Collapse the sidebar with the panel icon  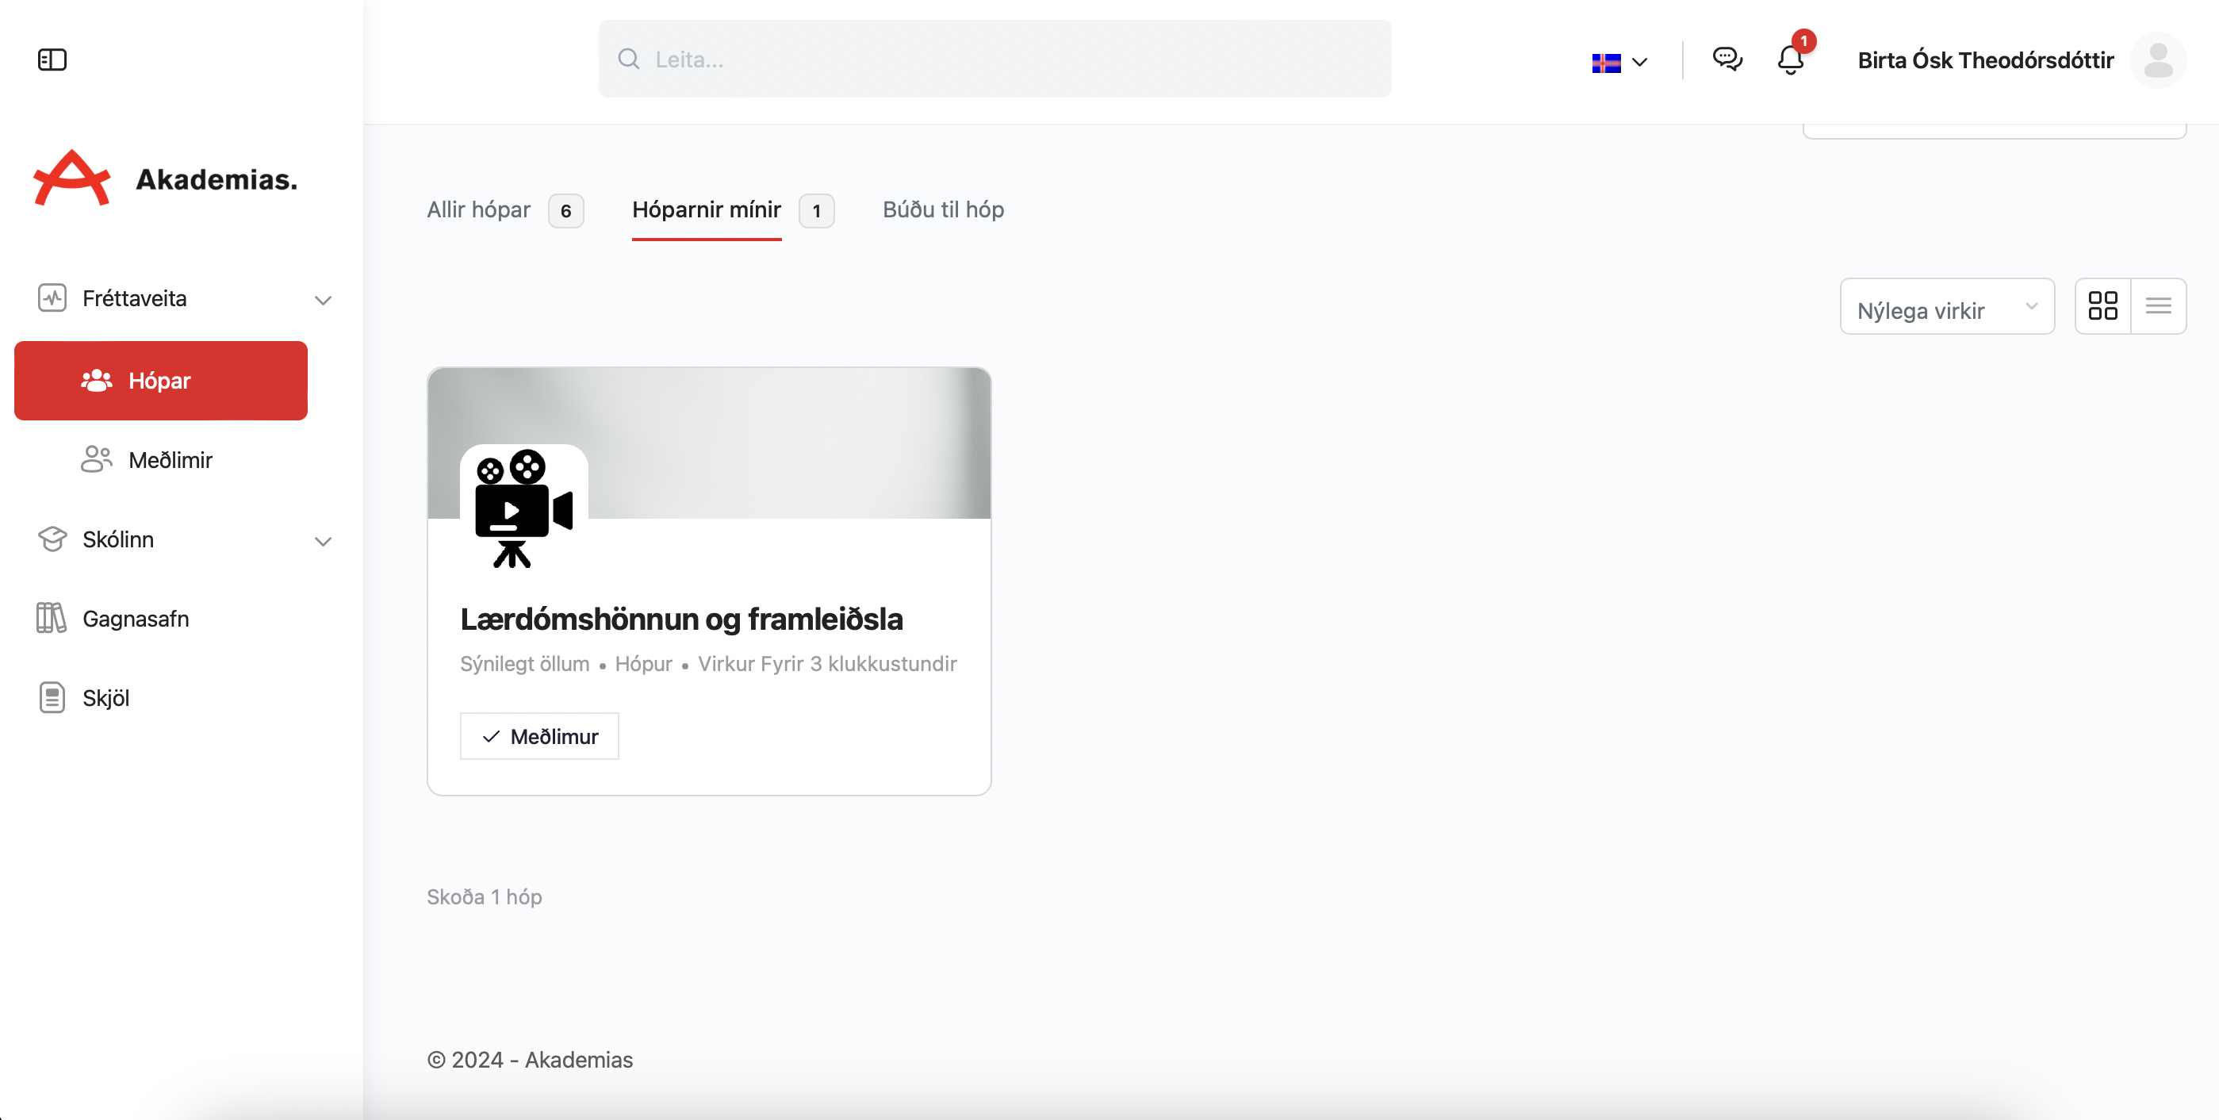(52, 59)
